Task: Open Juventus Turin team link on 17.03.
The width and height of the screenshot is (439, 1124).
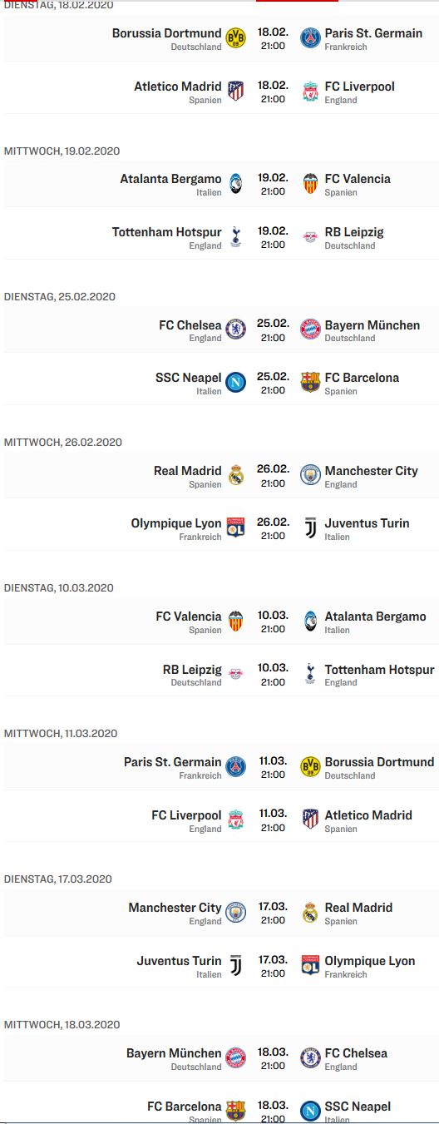Action: [180, 961]
